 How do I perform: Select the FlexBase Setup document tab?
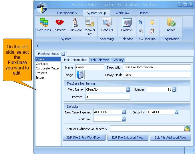[49, 54]
